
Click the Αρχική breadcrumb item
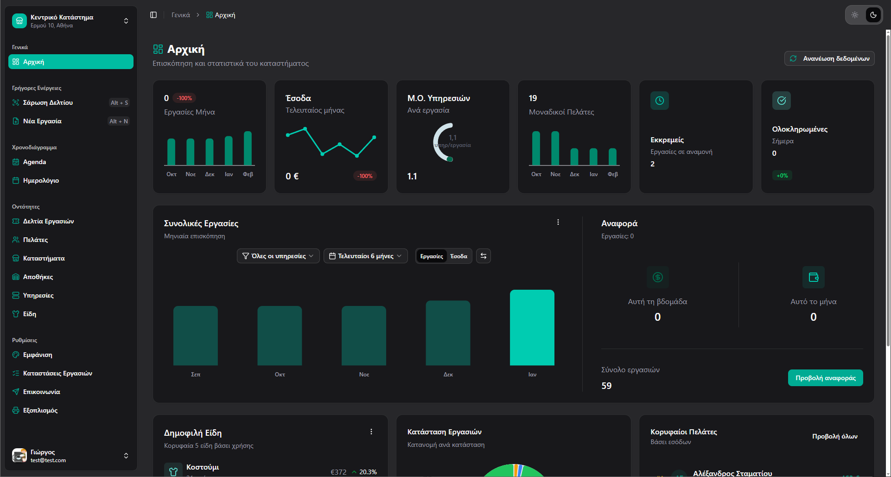tap(221, 15)
